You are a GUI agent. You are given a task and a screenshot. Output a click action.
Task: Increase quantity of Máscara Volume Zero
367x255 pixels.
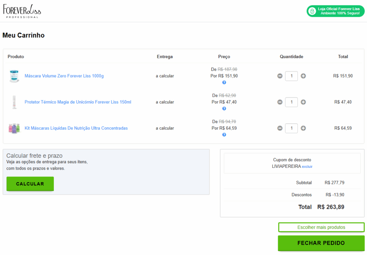[303, 76]
